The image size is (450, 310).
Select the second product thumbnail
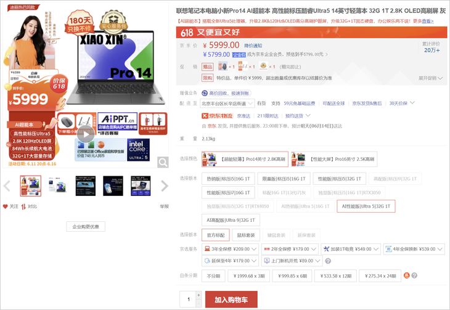click(x=58, y=186)
